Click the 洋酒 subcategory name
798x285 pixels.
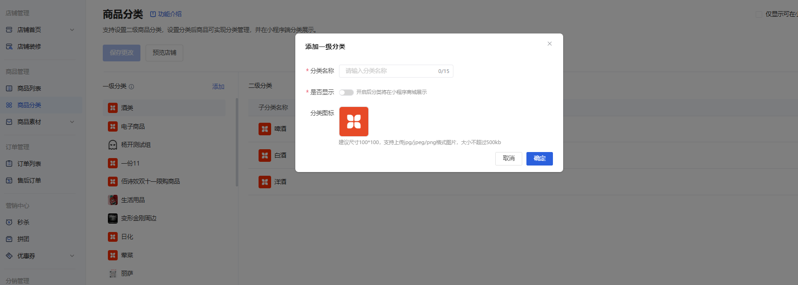pos(280,182)
